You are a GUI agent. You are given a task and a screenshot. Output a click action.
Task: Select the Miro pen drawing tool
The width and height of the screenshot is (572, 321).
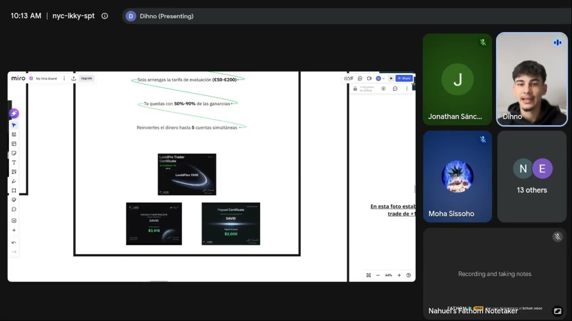coord(14,181)
